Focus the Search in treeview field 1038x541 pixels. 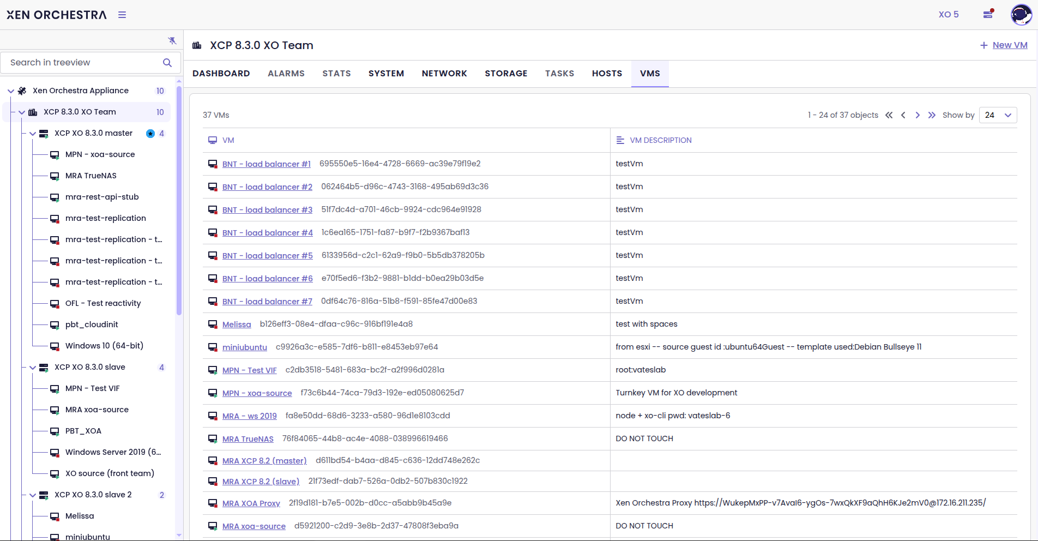tap(82, 63)
